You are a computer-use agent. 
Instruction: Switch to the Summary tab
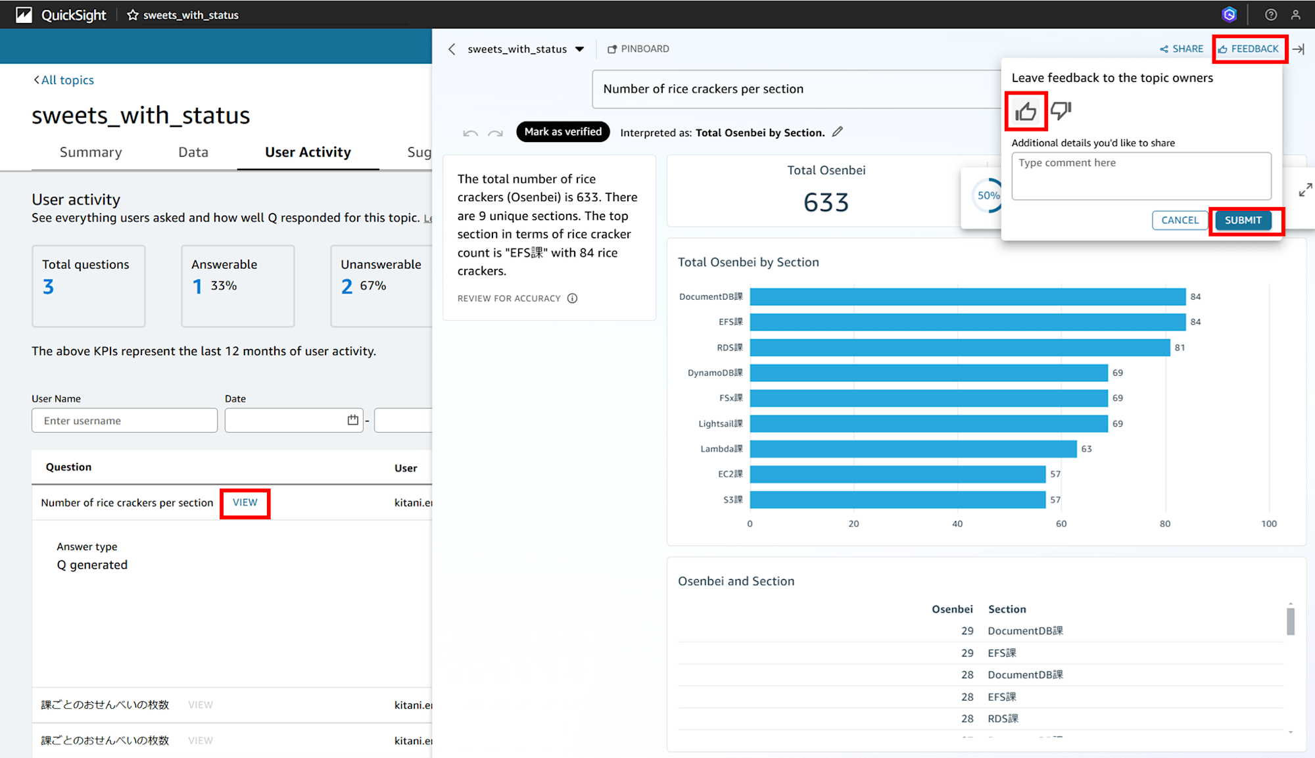(91, 153)
